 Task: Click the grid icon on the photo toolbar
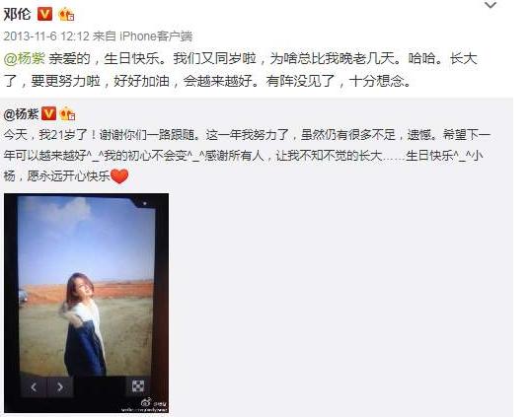(137, 386)
